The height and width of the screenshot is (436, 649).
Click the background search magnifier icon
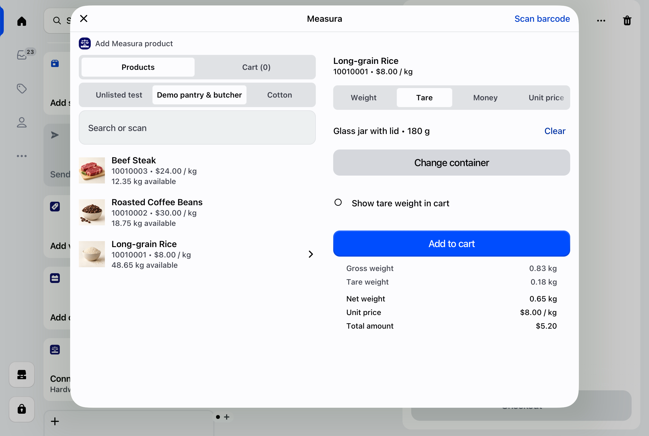point(57,21)
